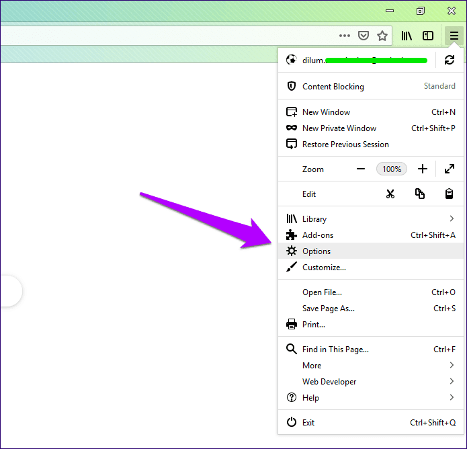This screenshot has height=449, width=467.
Task: Click the Paste clipboard icon
Action: tap(449, 194)
